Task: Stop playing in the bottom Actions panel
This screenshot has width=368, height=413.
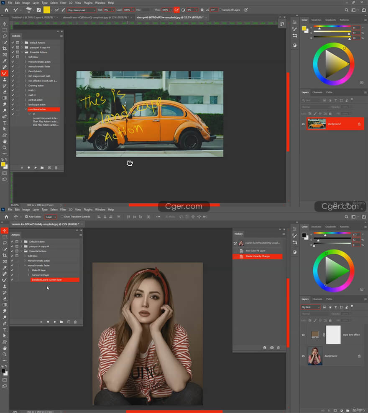Action: coord(41,322)
